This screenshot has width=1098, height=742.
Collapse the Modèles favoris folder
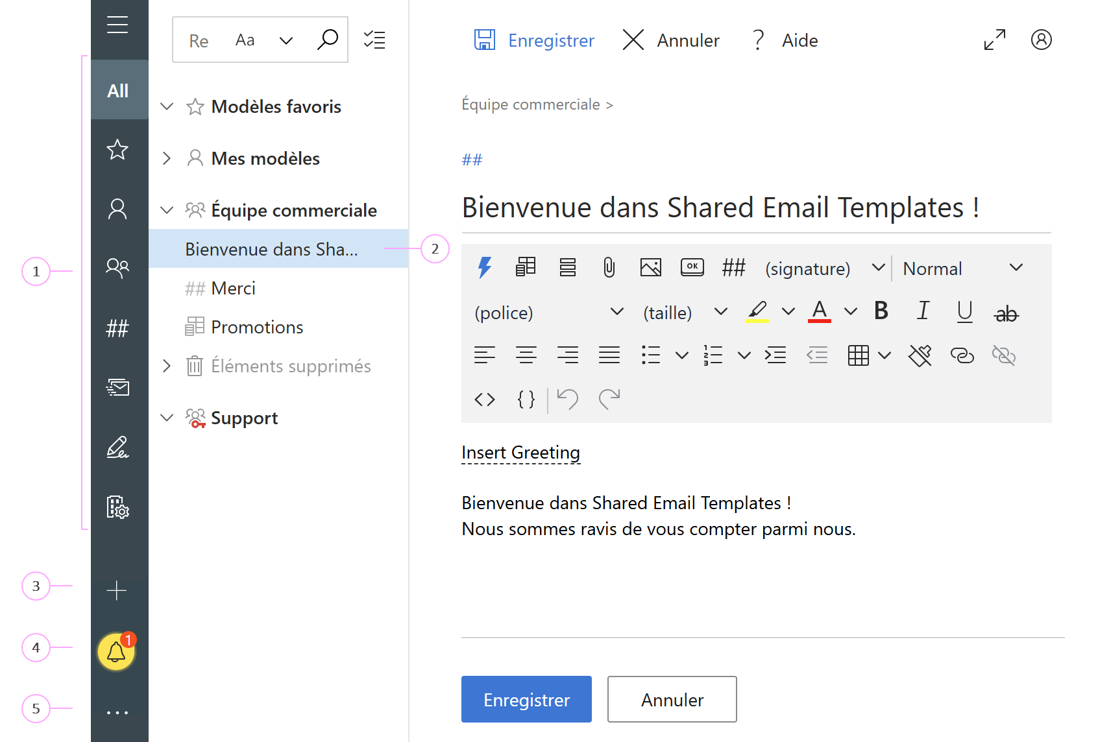(x=167, y=106)
